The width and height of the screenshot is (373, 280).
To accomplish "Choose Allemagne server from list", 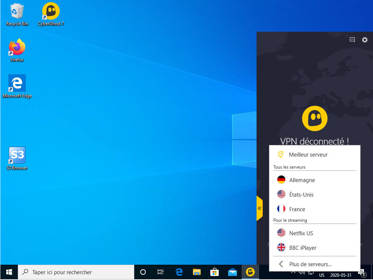I will point(302,180).
